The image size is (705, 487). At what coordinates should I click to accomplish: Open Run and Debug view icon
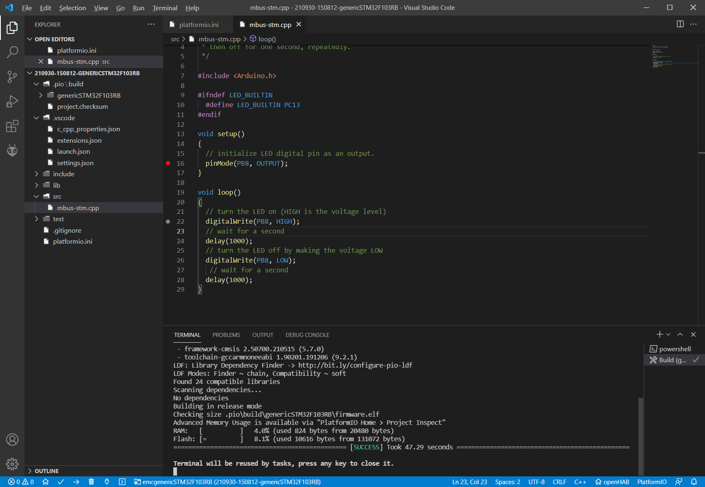tap(12, 101)
